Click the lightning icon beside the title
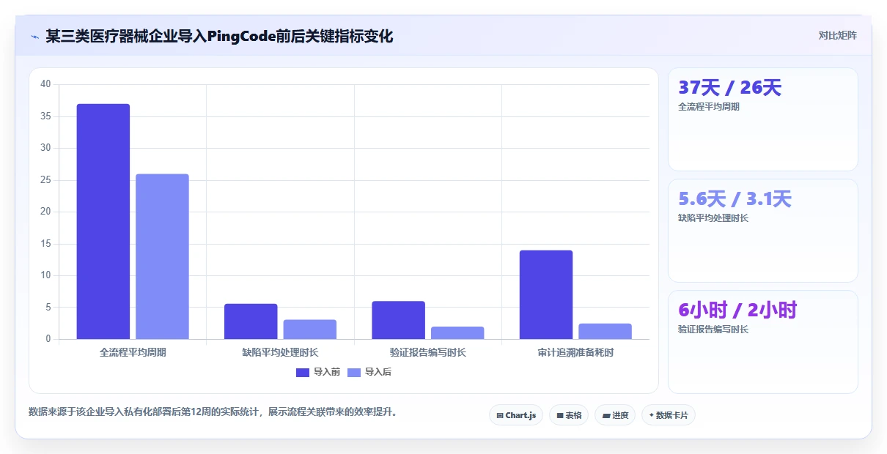This screenshot has height=454, width=887. (x=34, y=36)
